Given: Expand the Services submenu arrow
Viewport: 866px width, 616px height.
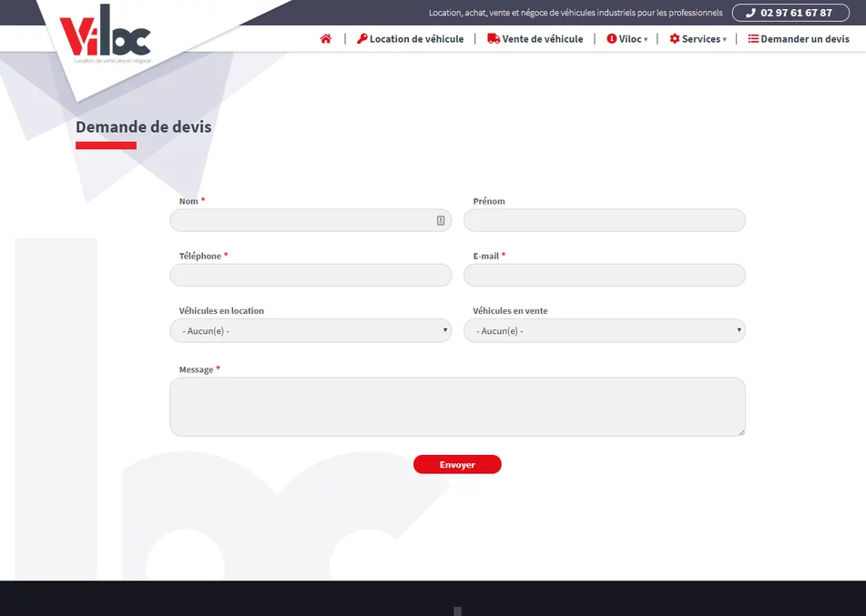Looking at the screenshot, I should coord(725,40).
